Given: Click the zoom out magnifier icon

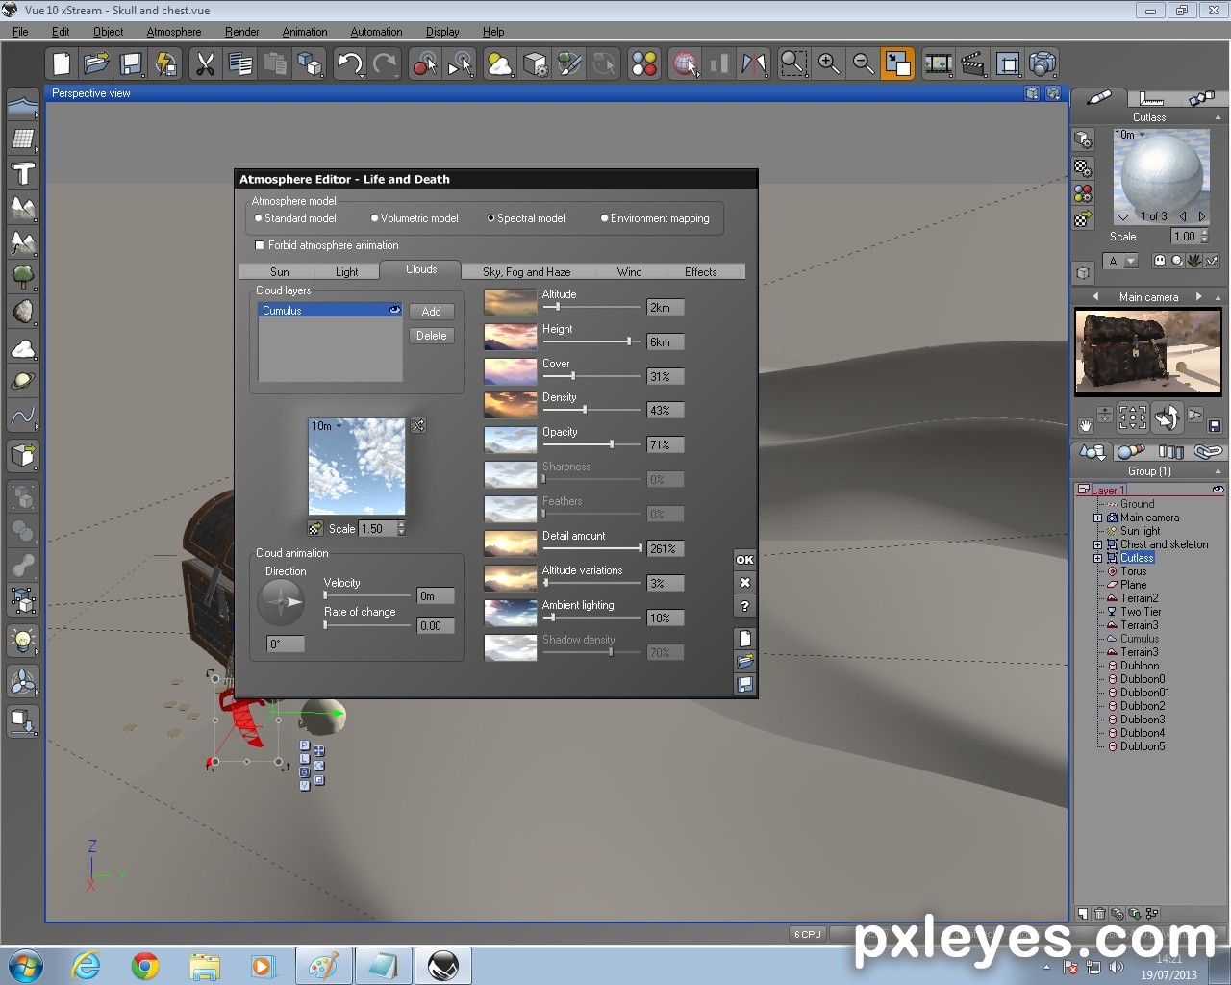Looking at the screenshot, I should 864,64.
